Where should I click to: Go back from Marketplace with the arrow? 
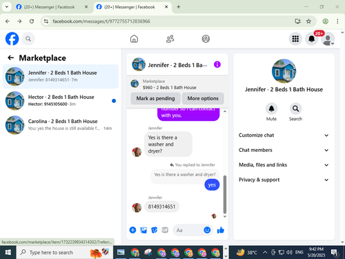11,57
